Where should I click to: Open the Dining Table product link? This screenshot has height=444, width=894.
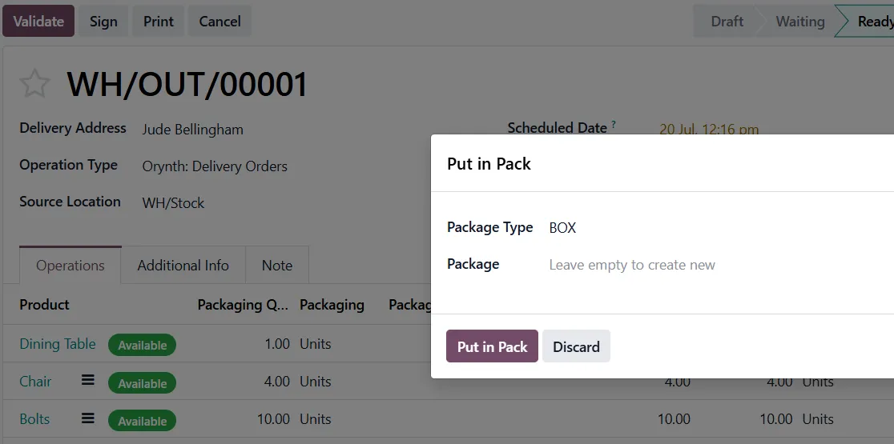58,344
